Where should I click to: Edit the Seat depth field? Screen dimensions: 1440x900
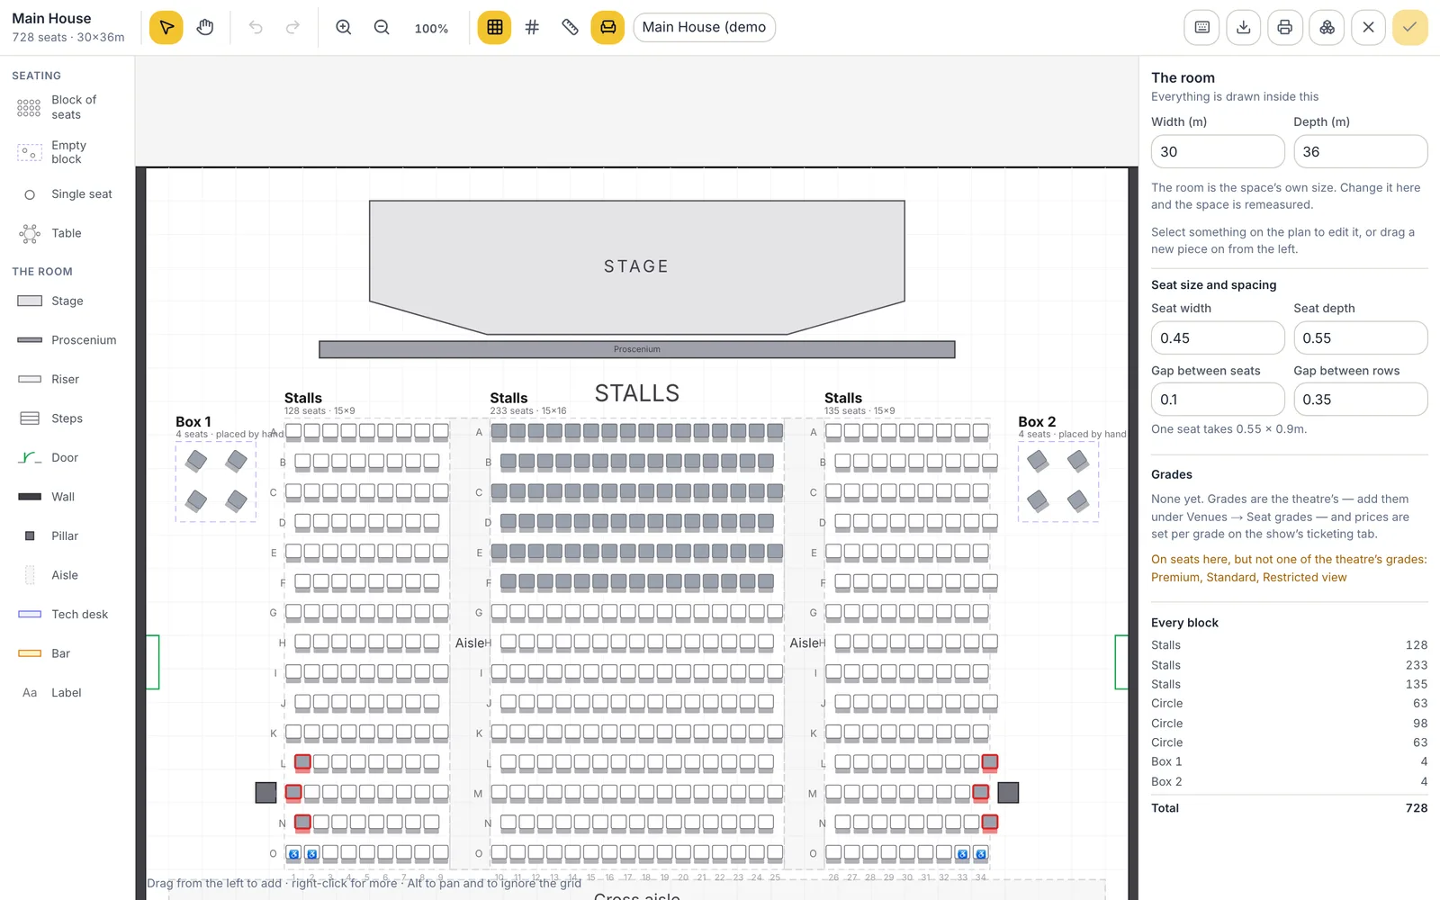coord(1361,337)
